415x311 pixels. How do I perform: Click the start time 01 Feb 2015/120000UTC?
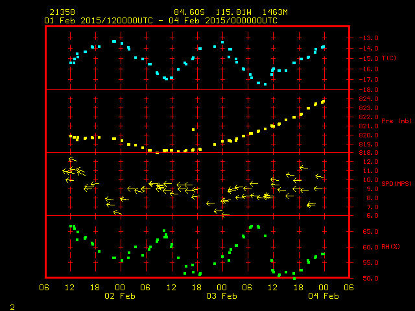99,21
